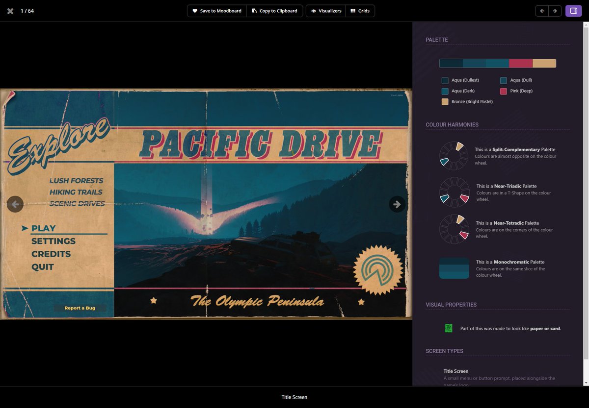The width and height of the screenshot is (589, 408).
Task: Click the Monochromatic palette icon
Action: [454, 268]
